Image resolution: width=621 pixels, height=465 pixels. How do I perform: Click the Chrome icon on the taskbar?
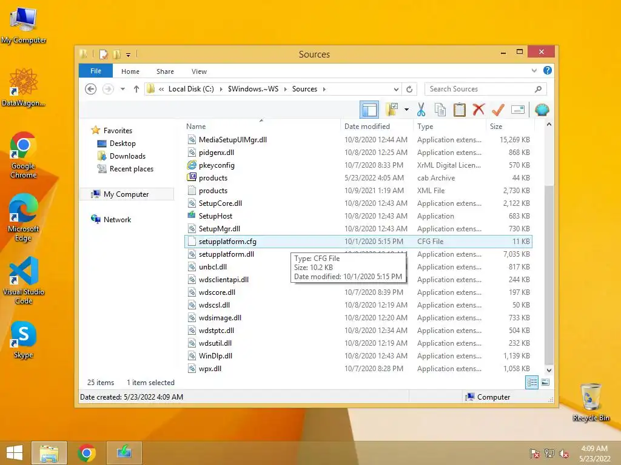pos(86,453)
